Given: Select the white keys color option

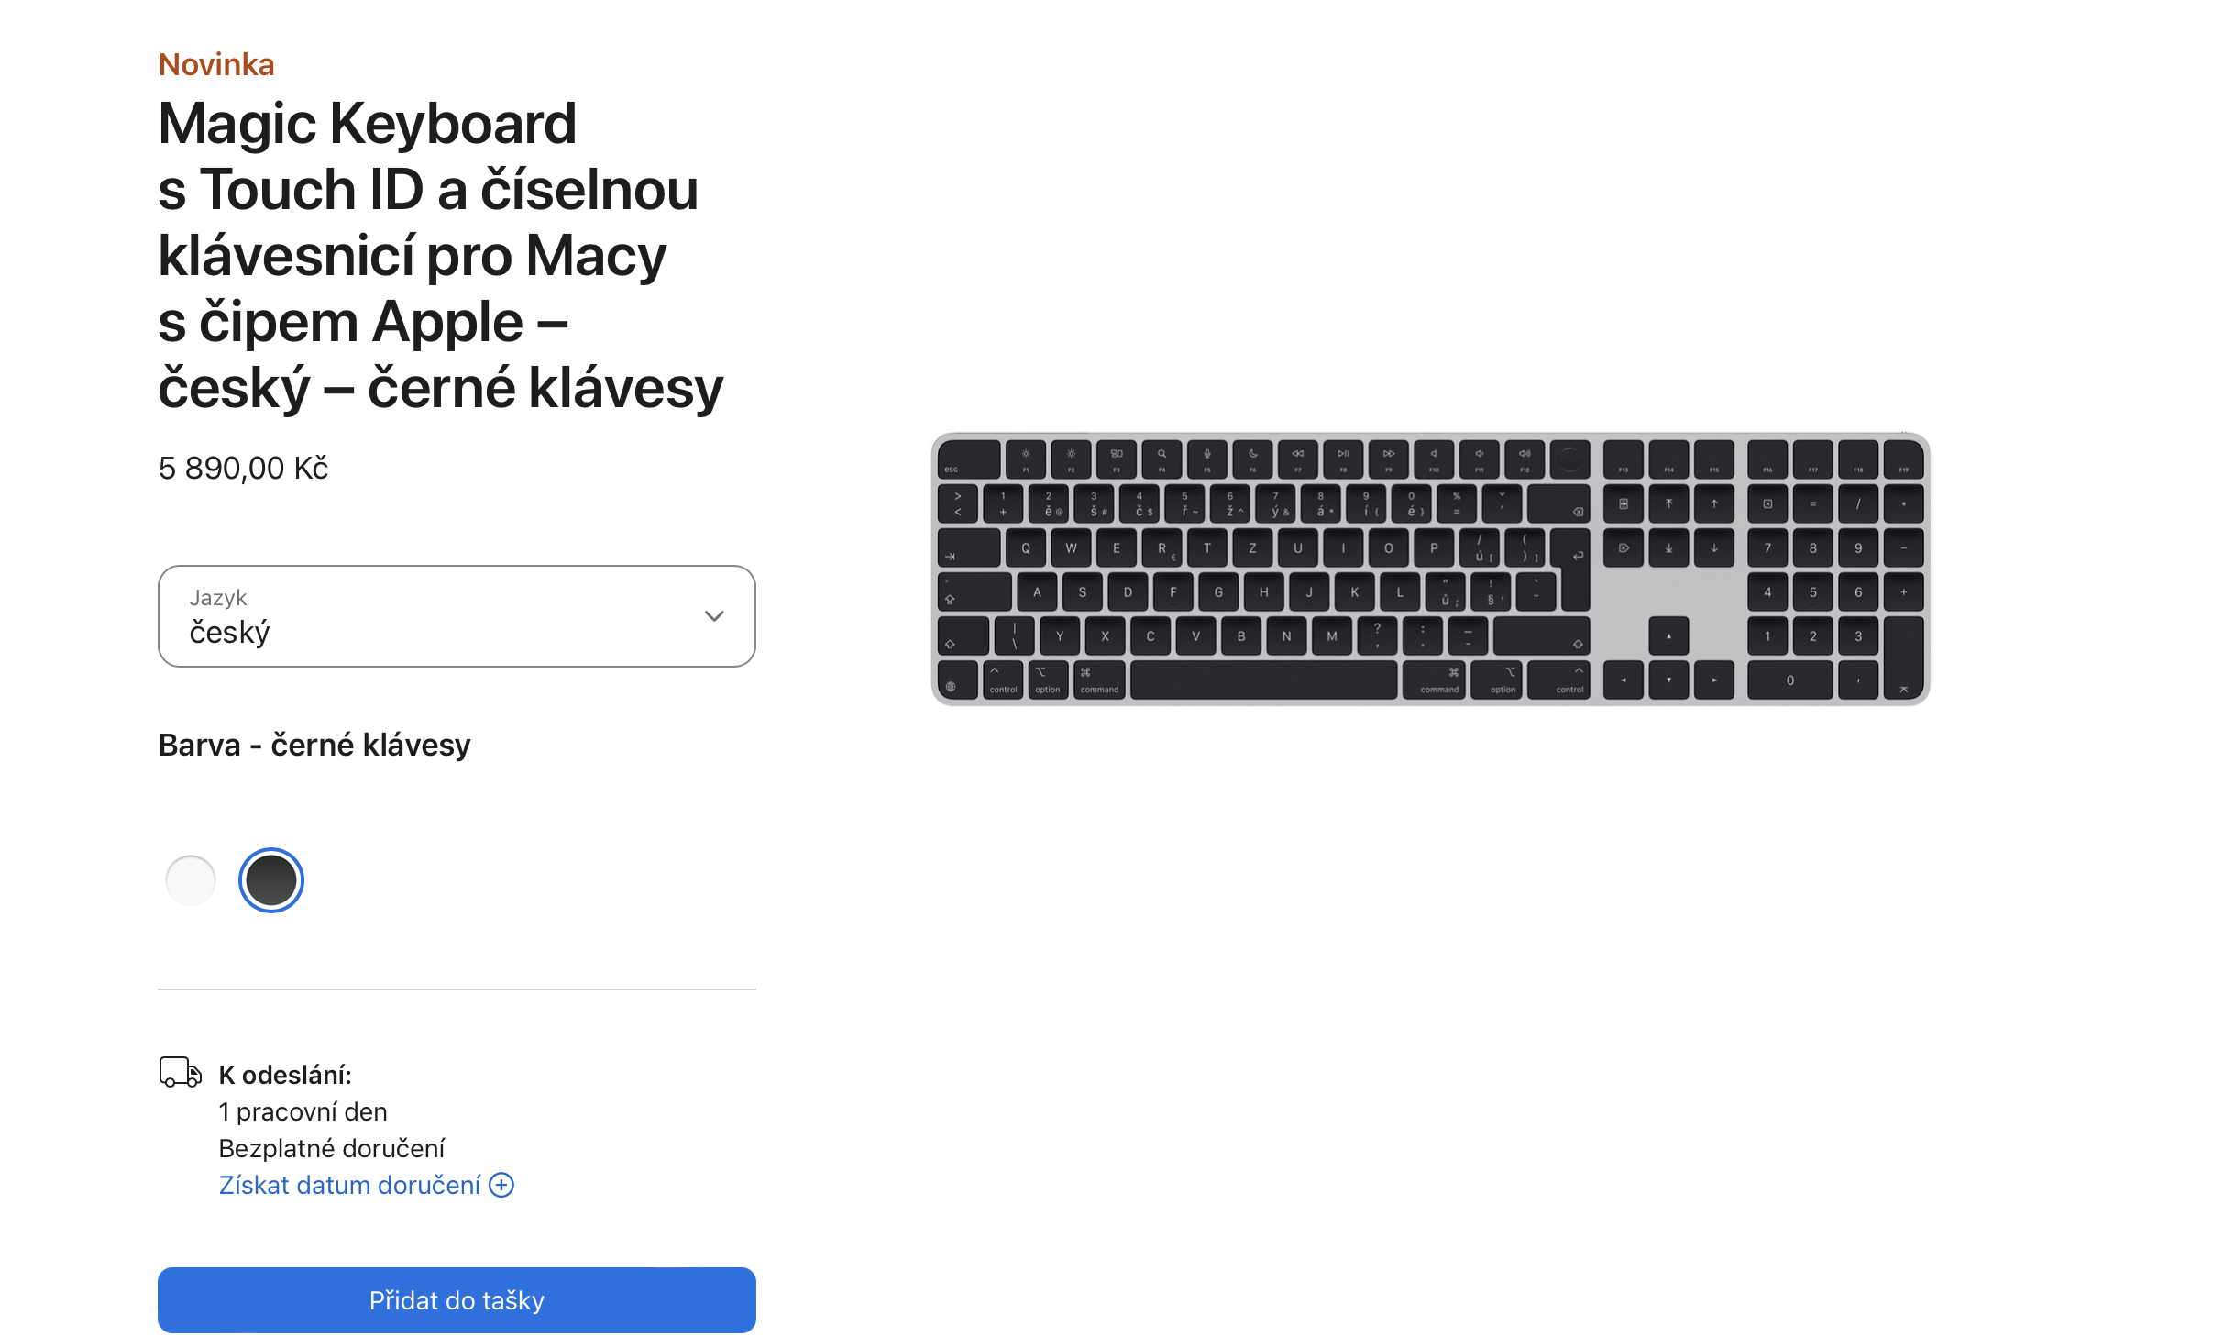Looking at the screenshot, I should (190, 879).
